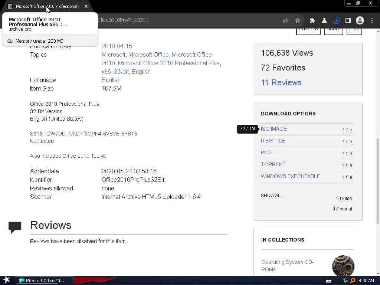Download the WINDOWS EXECUTABLE file
The width and height of the screenshot is (380, 285).
click(290, 176)
